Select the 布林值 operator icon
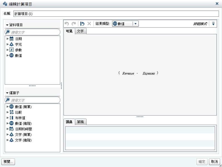This screenshot has height=167, width=222. tap(12, 118)
